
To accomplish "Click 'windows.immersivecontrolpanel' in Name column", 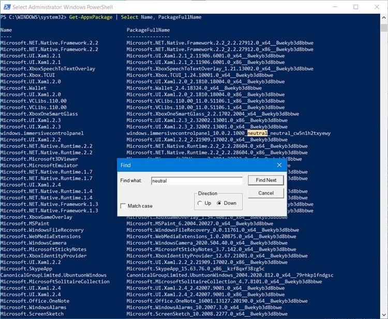I will tap(42, 133).
